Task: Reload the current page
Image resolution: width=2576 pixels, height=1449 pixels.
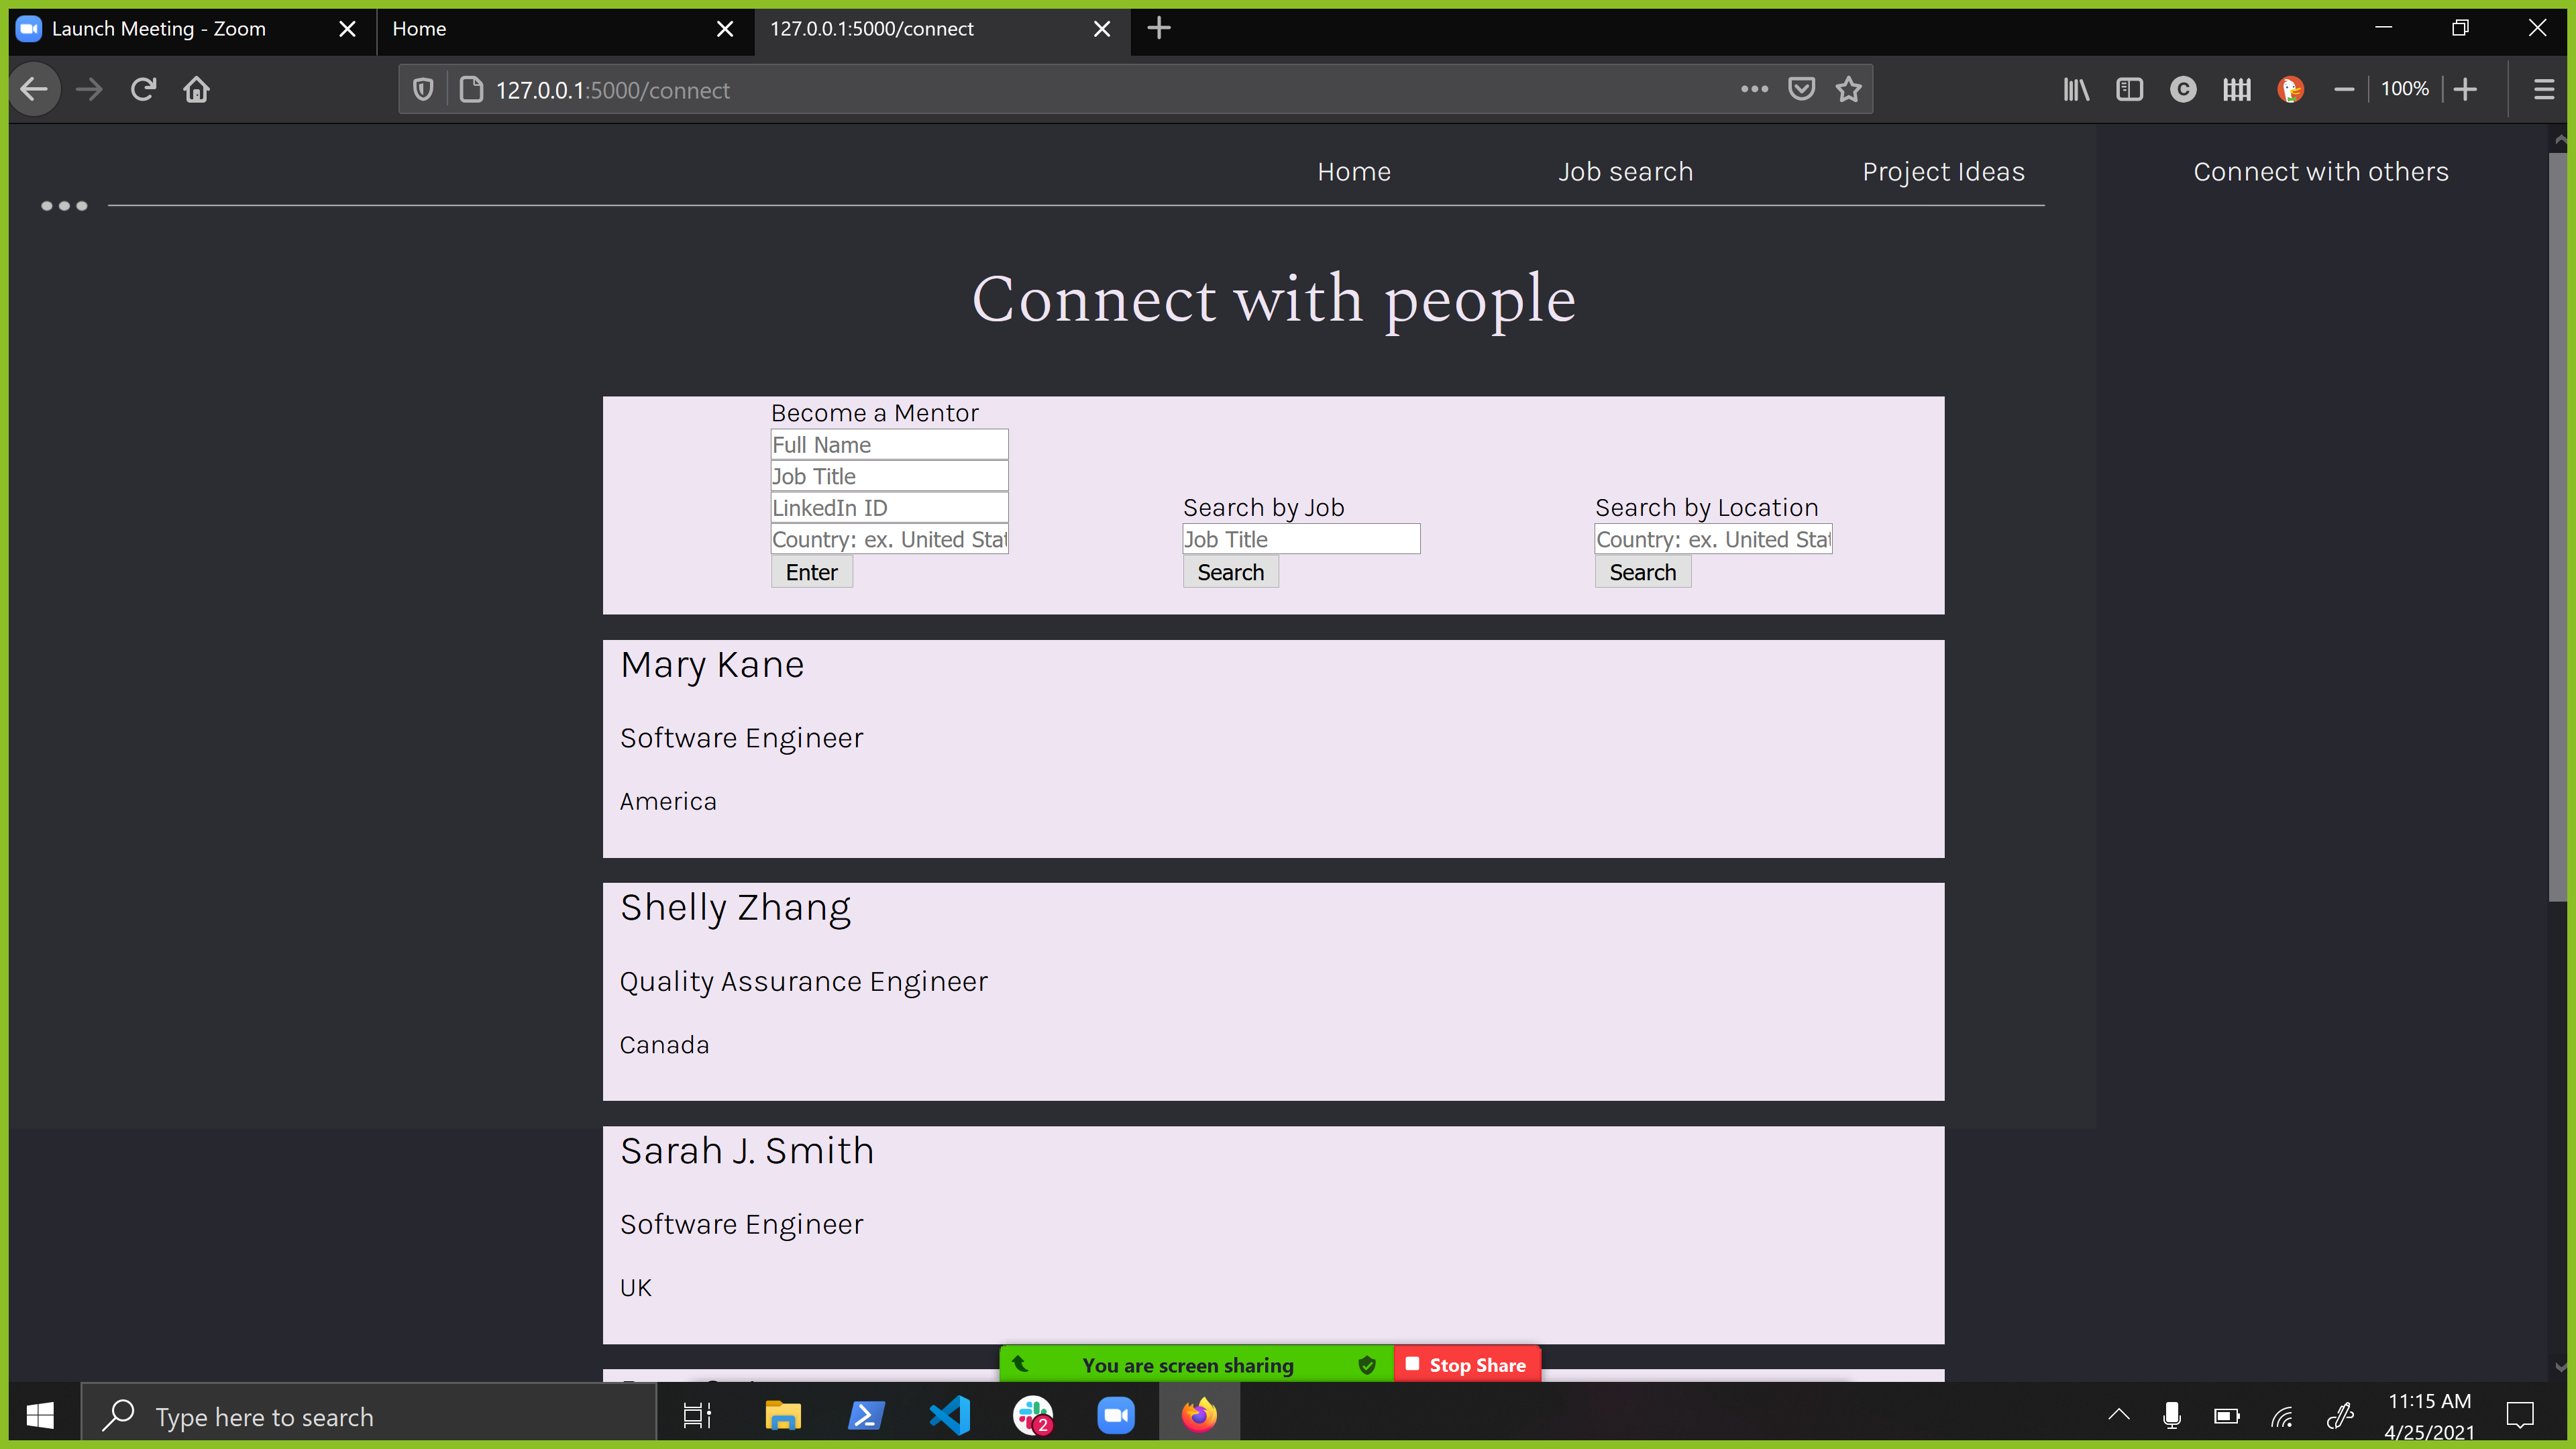Action: [x=143, y=90]
